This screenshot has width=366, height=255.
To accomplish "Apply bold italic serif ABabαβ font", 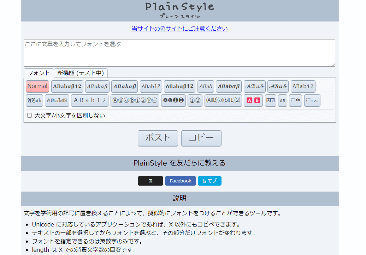I will (125, 86).
